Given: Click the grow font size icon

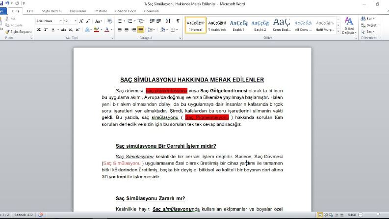Looking at the screenshot, I should (81, 21).
